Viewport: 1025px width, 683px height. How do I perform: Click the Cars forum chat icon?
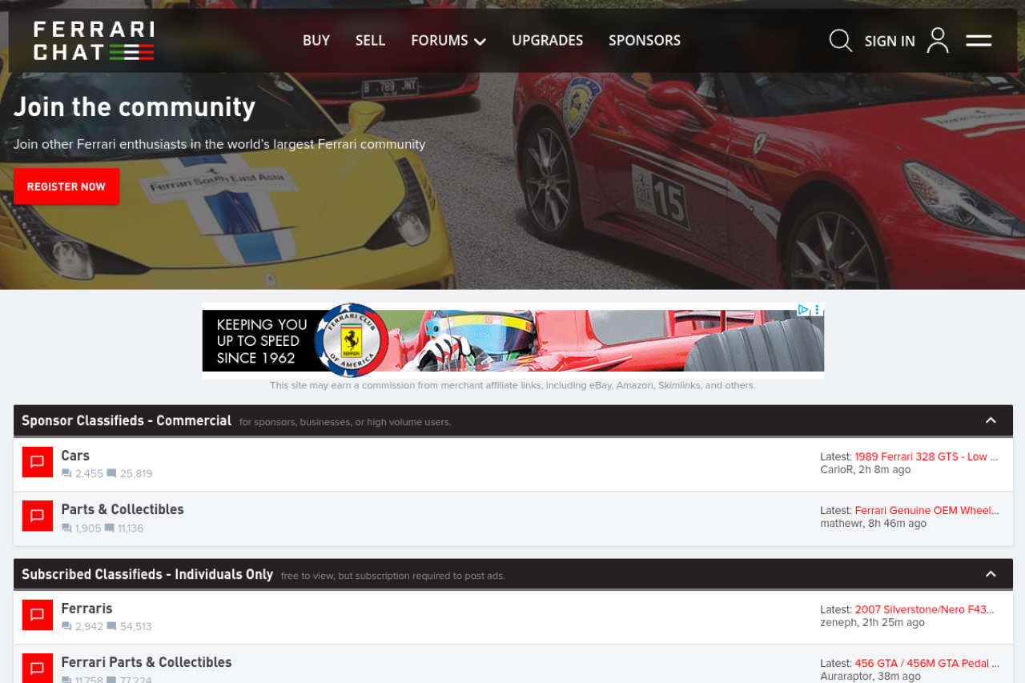point(37,462)
